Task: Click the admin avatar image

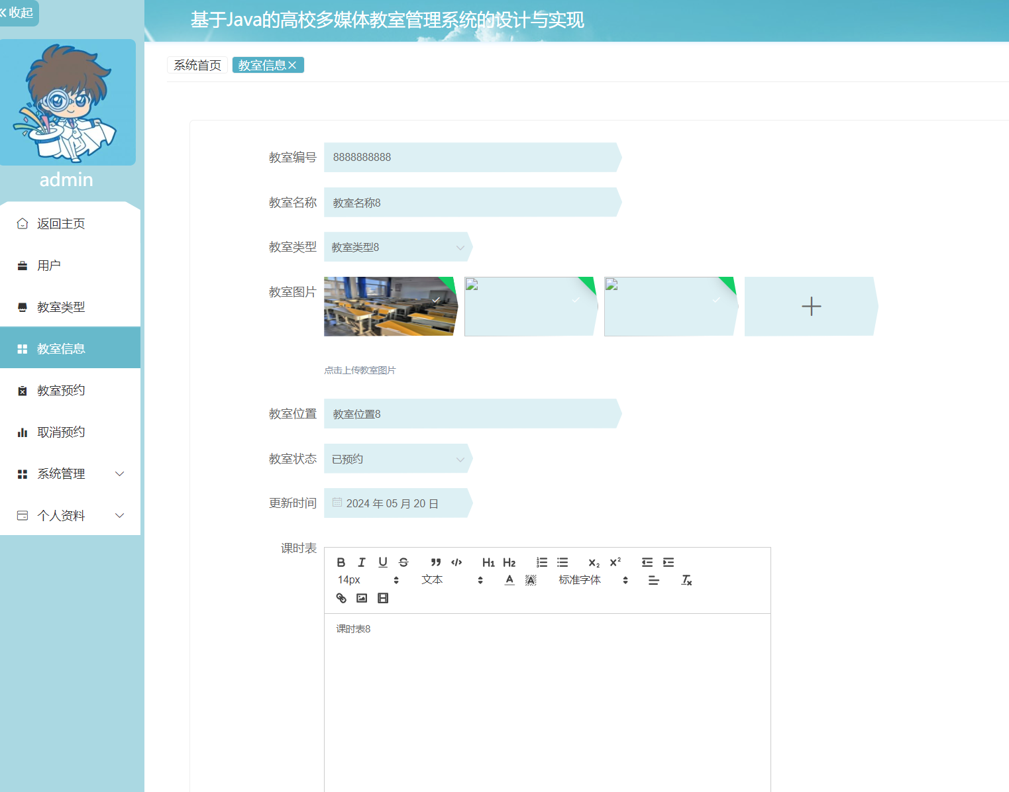Action: 68,103
